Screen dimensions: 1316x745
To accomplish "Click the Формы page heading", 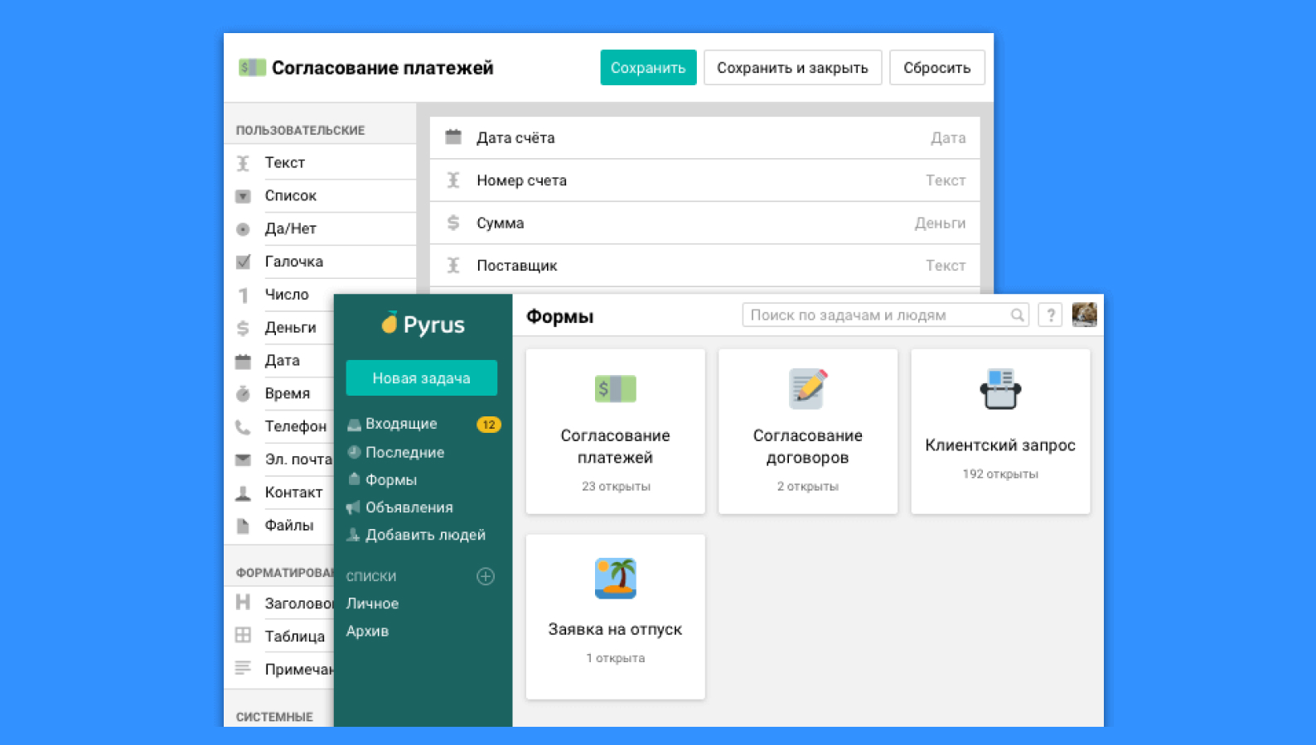I will click(560, 316).
